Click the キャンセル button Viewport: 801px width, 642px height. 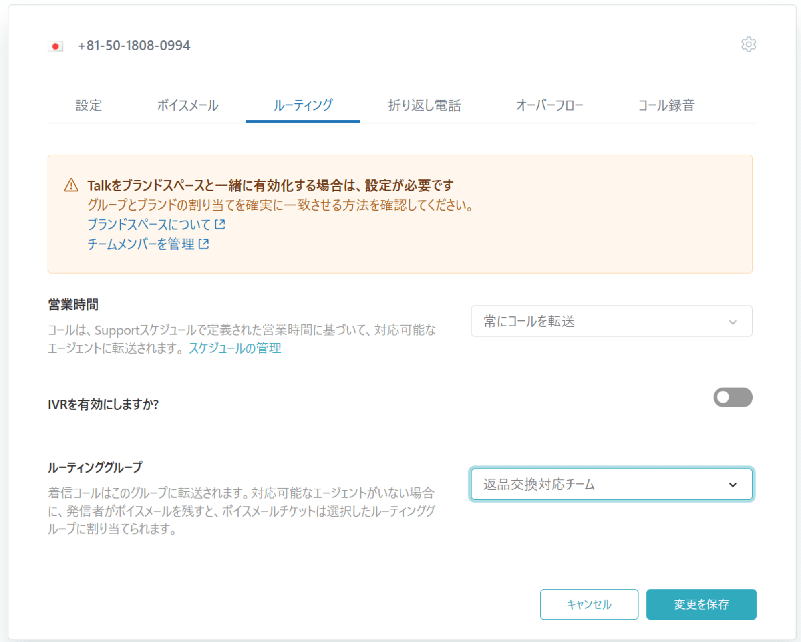589,604
